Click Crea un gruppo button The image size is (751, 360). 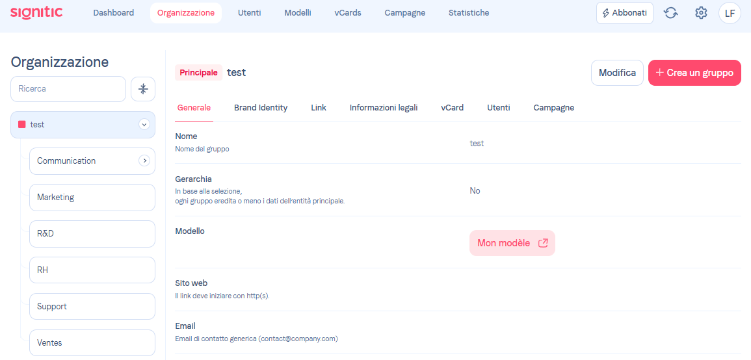[x=694, y=73]
